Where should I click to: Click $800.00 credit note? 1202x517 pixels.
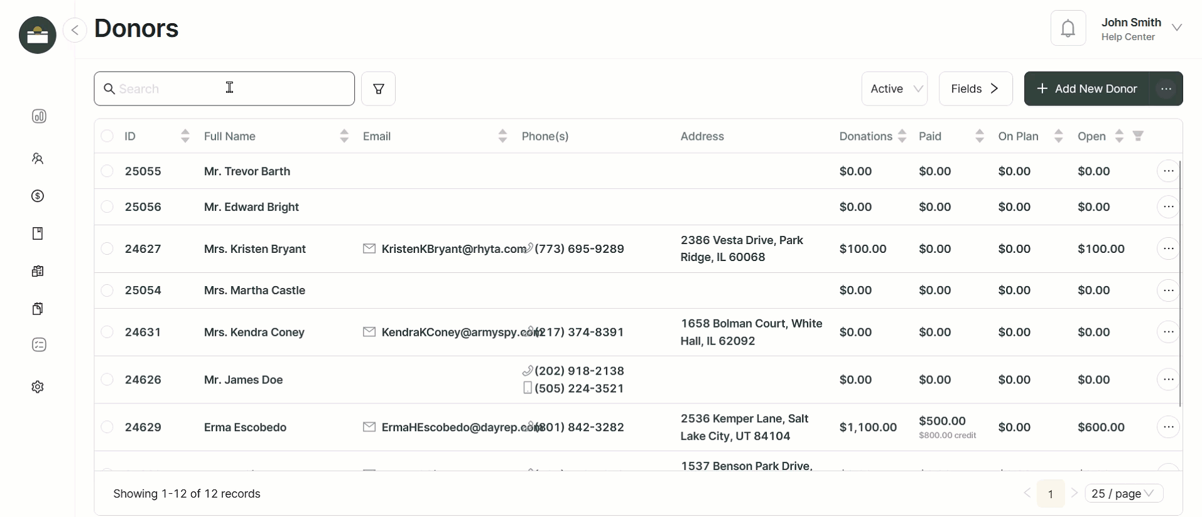click(947, 435)
